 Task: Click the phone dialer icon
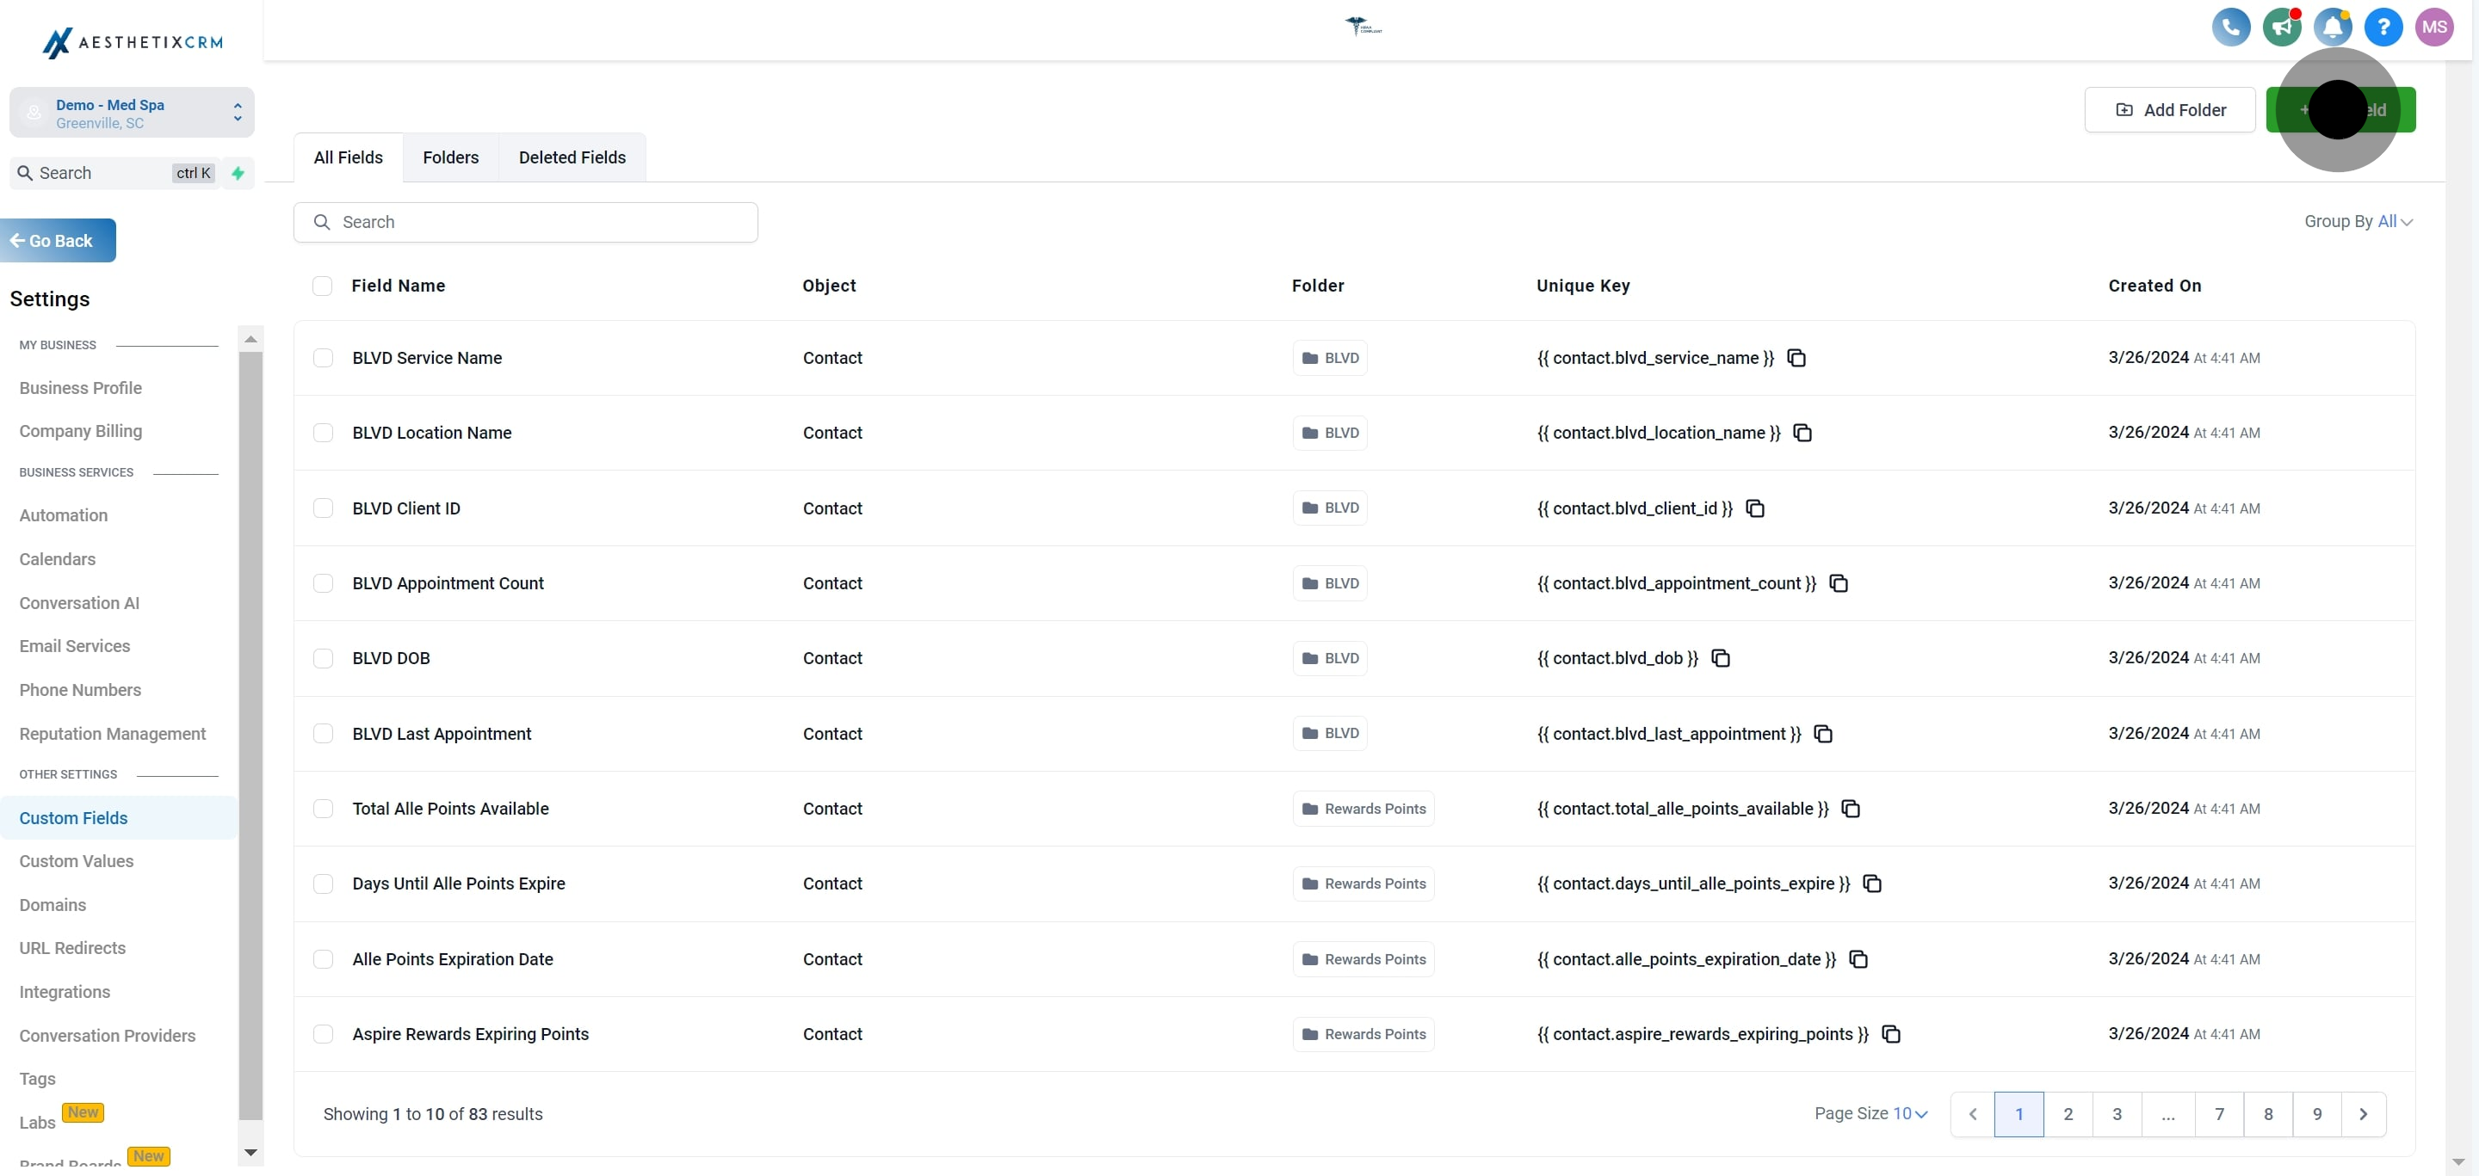pyautogui.click(x=2231, y=27)
